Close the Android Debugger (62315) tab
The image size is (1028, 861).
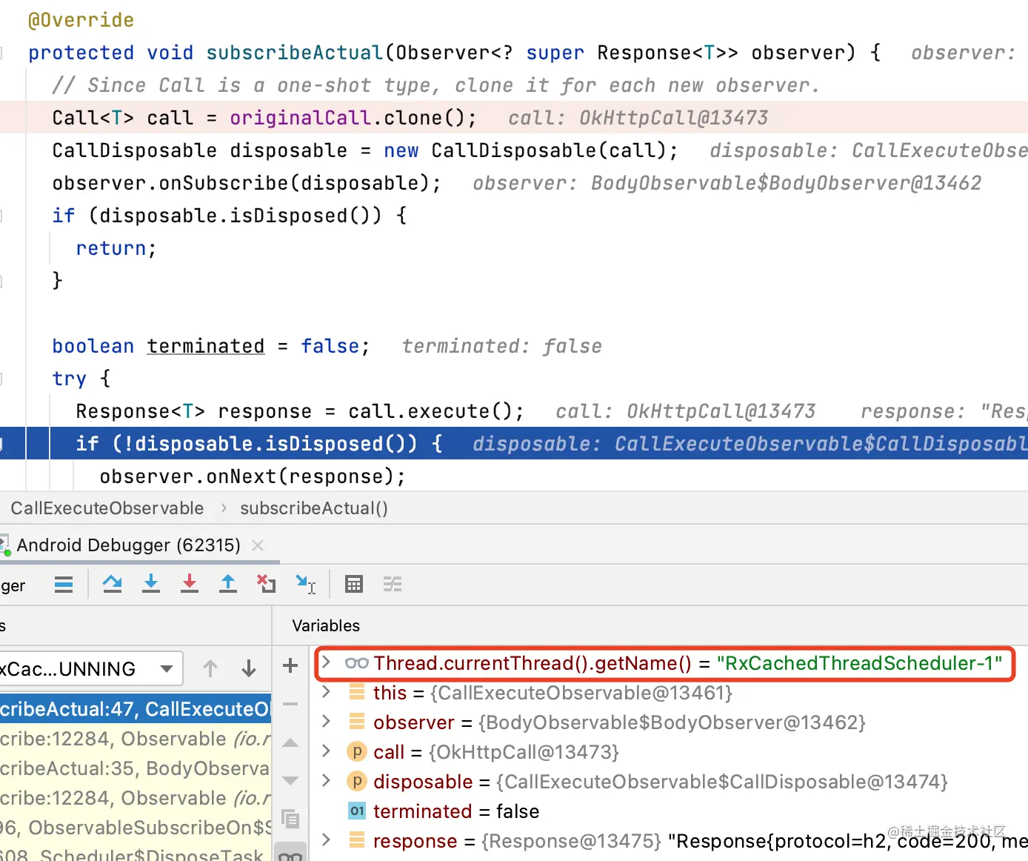click(x=258, y=545)
